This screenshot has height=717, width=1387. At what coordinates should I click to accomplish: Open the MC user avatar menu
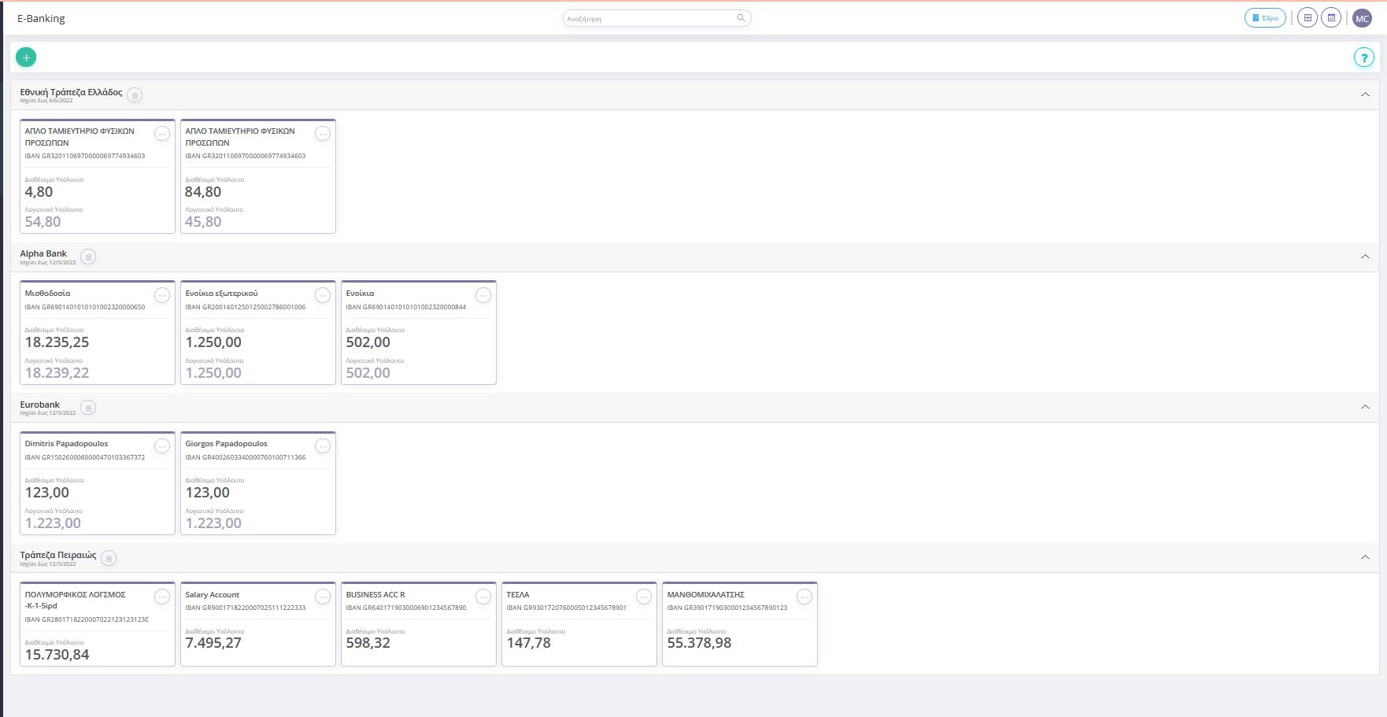(x=1363, y=18)
